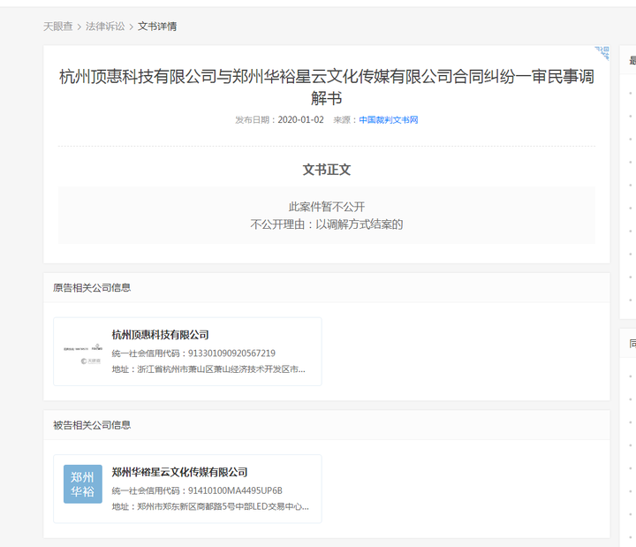Click the 发布日期 2020-01-02 text
Image resolution: width=636 pixels, height=547 pixels.
point(279,119)
